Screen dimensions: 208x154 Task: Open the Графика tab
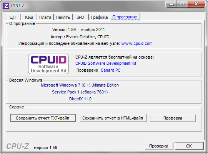(99, 17)
